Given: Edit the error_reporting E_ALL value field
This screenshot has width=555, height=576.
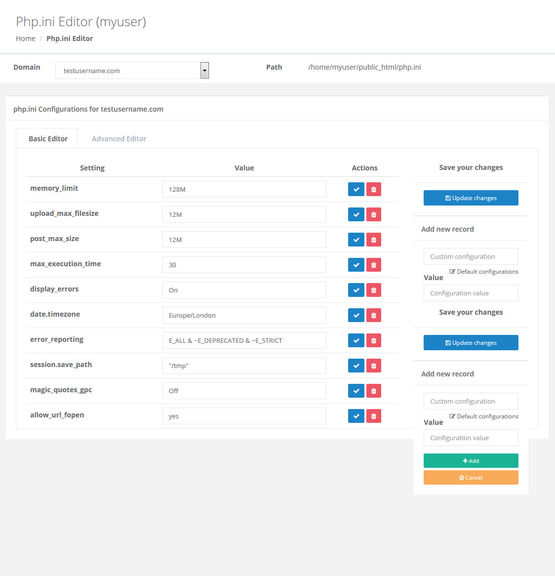Looking at the screenshot, I should (x=244, y=340).
